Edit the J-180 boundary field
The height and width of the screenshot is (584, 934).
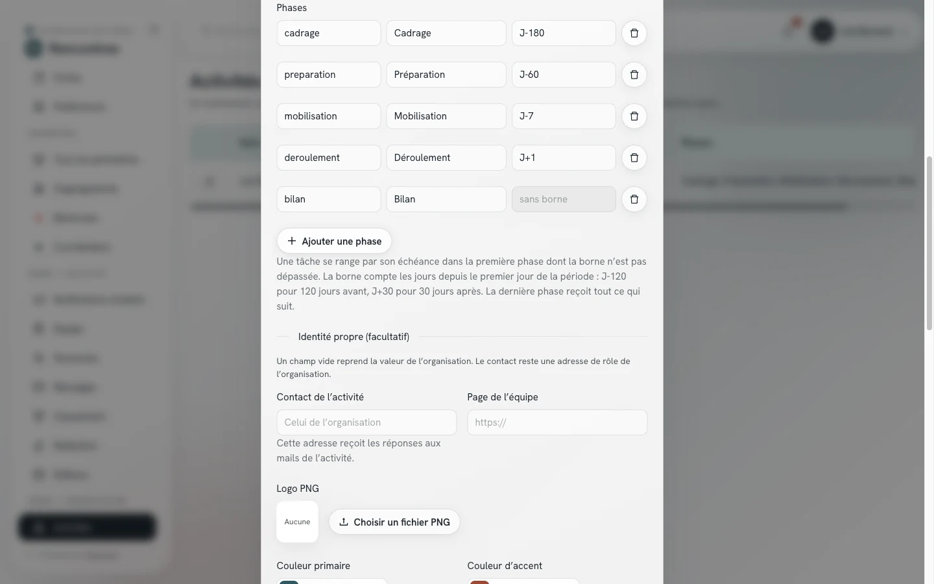click(x=564, y=33)
